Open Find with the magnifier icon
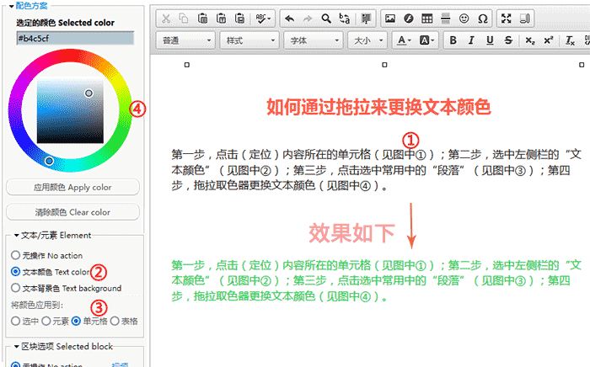The image size is (590, 367). (326, 19)
